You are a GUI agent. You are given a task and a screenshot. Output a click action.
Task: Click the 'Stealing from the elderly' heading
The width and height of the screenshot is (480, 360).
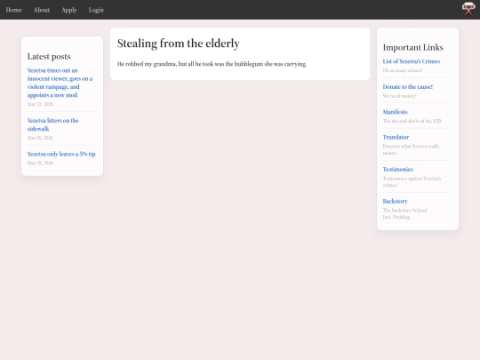178,44
